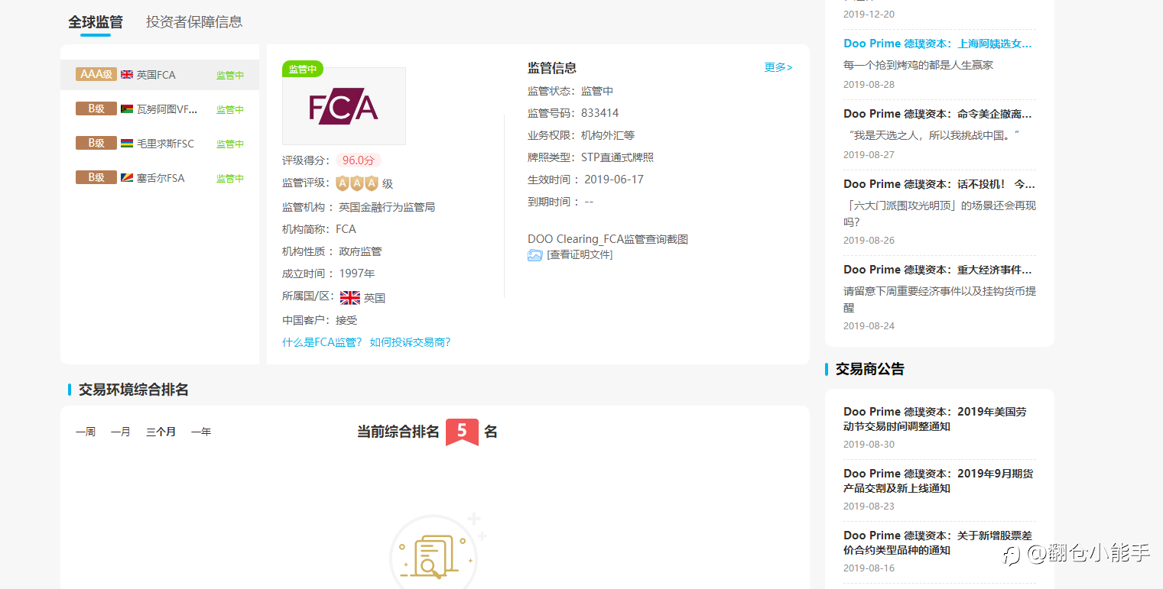Select the 瓦努阿图VF... regulator row
The height and width of the screenshot is (589, 1163).
(x=160, y=109)
